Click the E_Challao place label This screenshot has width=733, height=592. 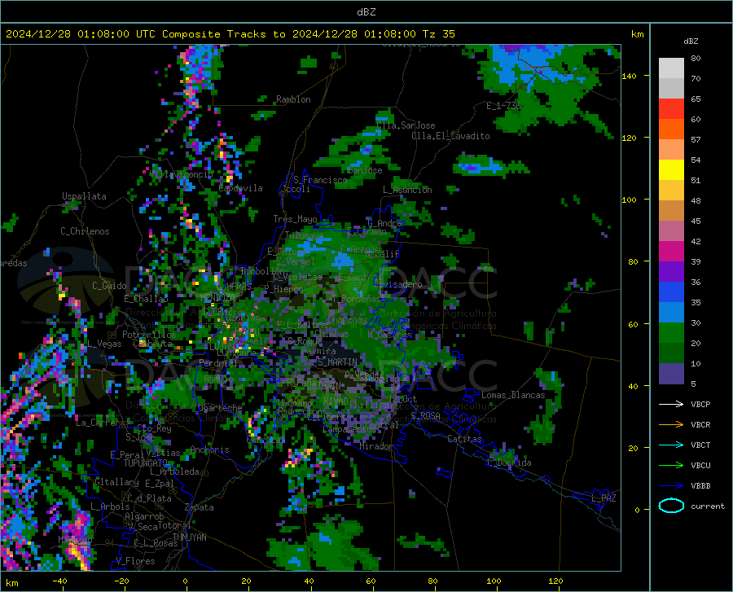pos(146,299)
